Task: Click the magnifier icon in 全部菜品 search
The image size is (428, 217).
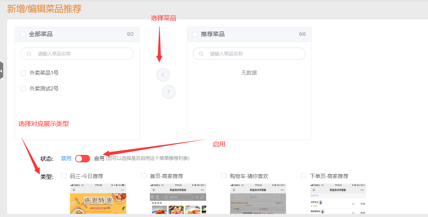Action: 29,54
